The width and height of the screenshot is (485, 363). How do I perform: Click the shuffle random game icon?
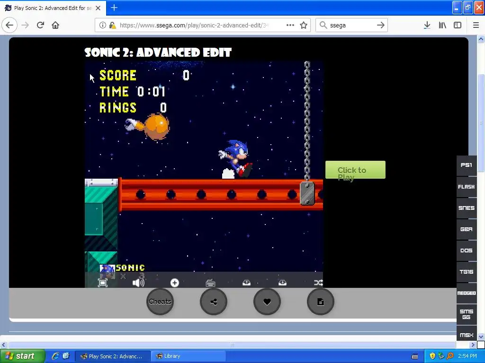click(x=318, y=283)
